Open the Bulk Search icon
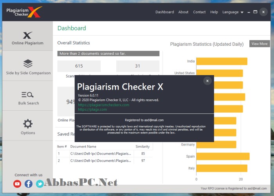This screenshot has width=274, height=196. point(28,95)
